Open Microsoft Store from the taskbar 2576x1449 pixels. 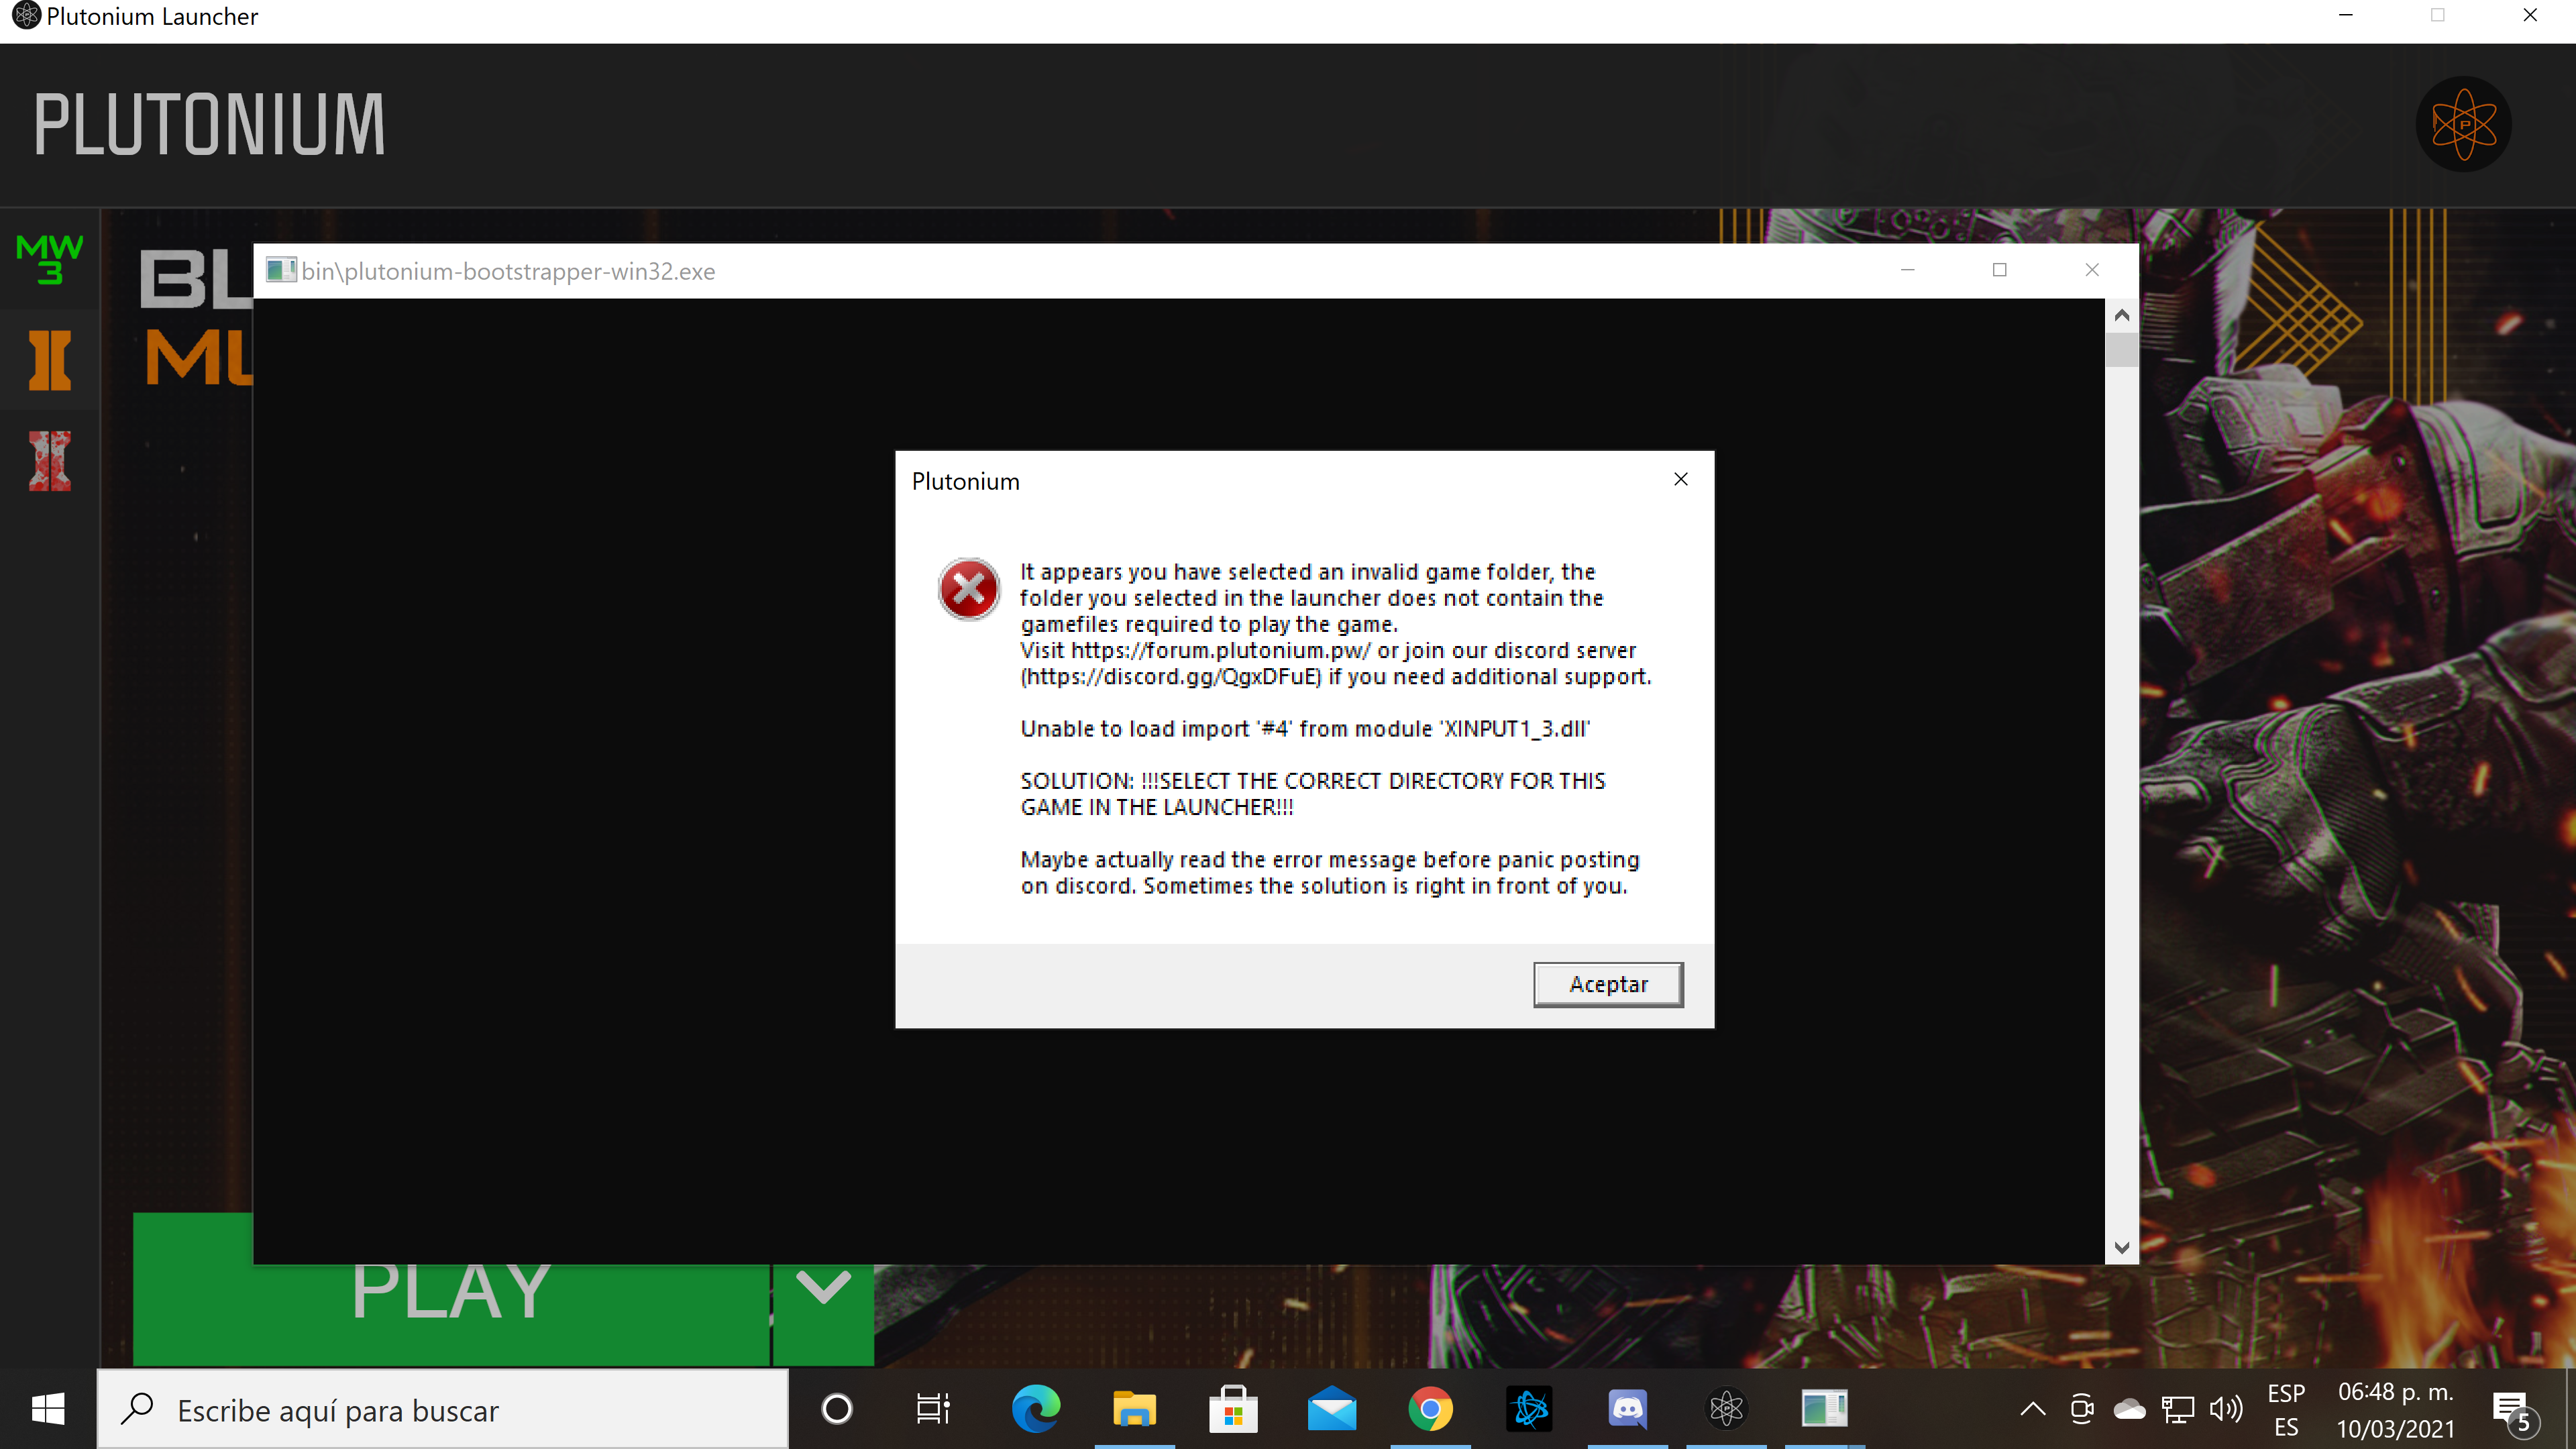click(x=1233, y=1409)
